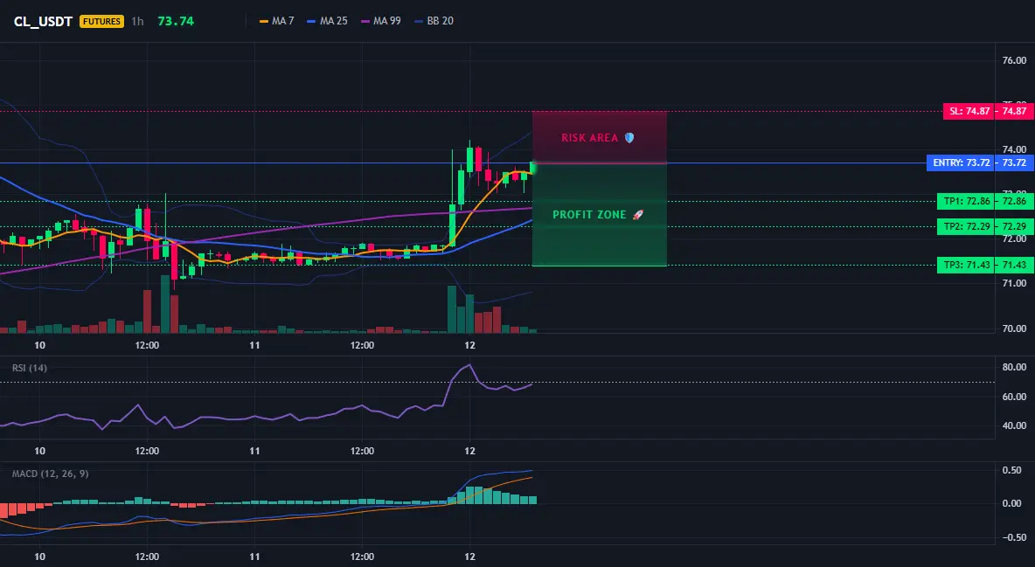This screenshot has width=1035, height=567.
Task: Click the 40.00 RSI axis label
Action: [1015, 425]
